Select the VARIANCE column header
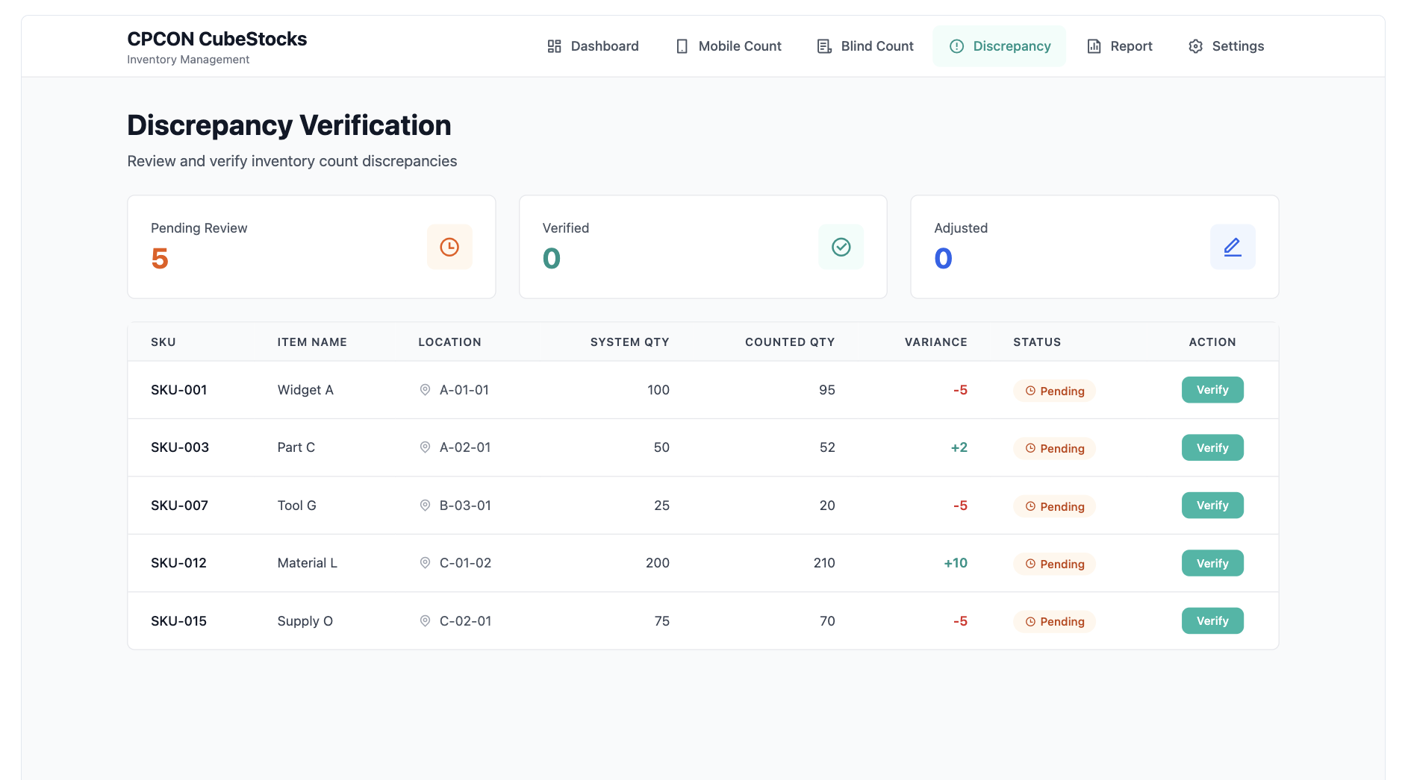Image resolution: width=1408 pixels, height=780 pixels. click(x=935, y=342)
